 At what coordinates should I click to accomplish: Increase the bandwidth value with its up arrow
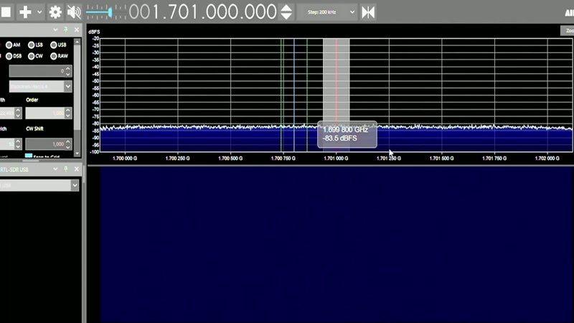click(18, 111)
